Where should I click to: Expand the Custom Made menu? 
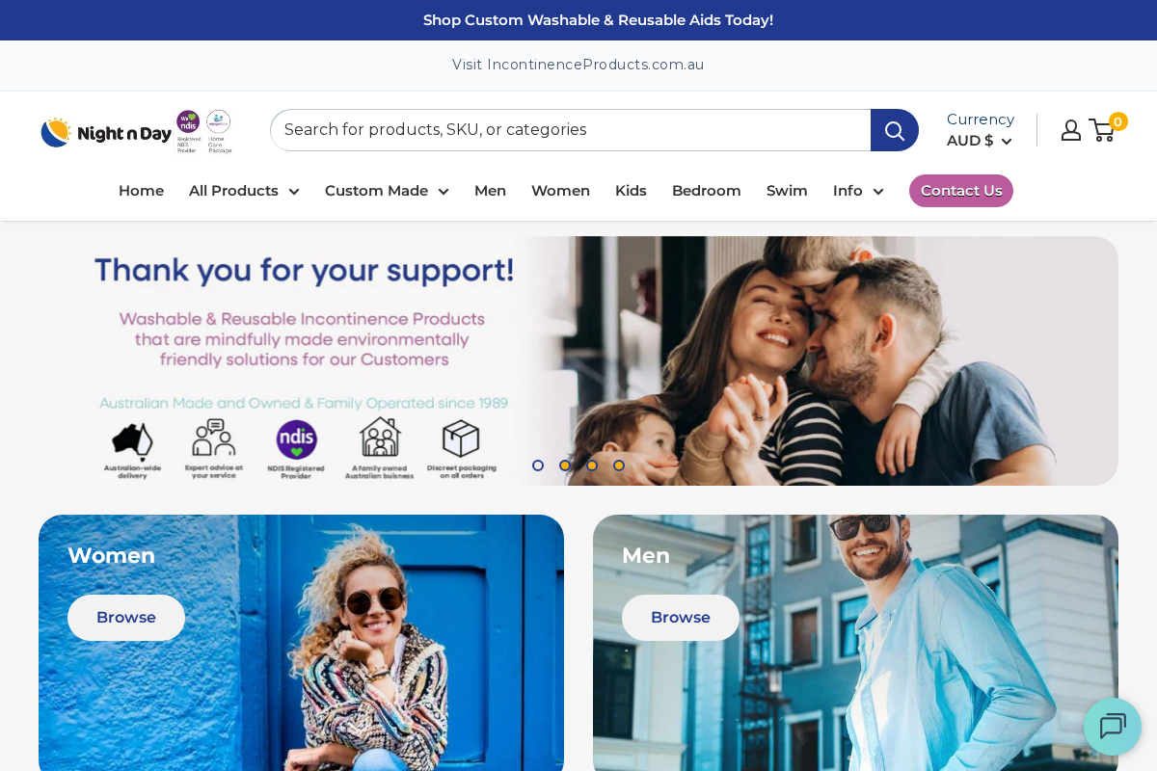click(x=387, y=191)
